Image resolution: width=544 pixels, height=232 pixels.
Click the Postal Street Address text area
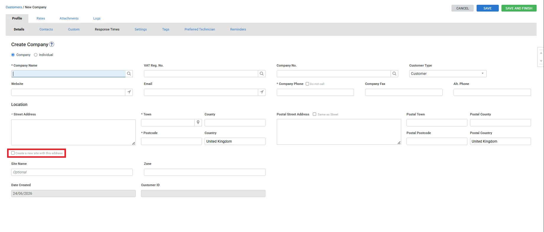[339, 132]
